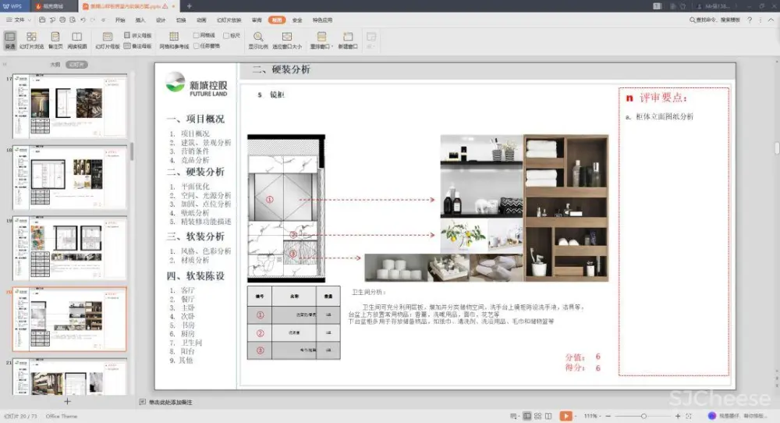Open the Notes Page view (备注页)
This screenshot has width=780, height=423.
point(55,40)
